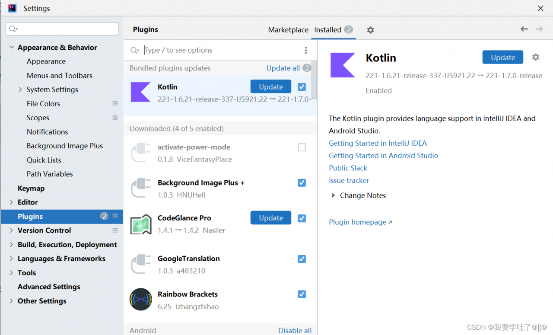The width and height of the screenshot is (553, 335).
Task: Open Kotlin details gear dropdown
Action: click(536, 57)
